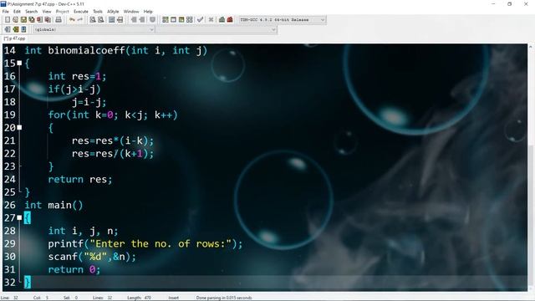535x301 pixels.
Task: Click the 'int main()' line
Action: coord(53,205)
